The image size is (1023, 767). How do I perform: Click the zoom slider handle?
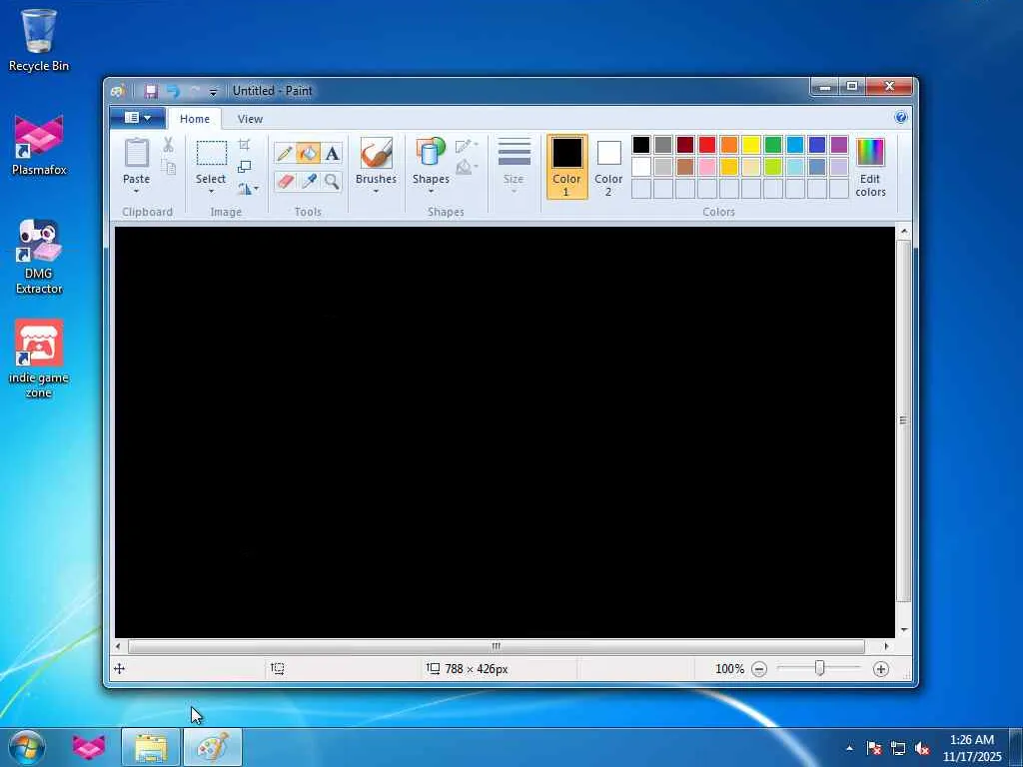point(819,668)
